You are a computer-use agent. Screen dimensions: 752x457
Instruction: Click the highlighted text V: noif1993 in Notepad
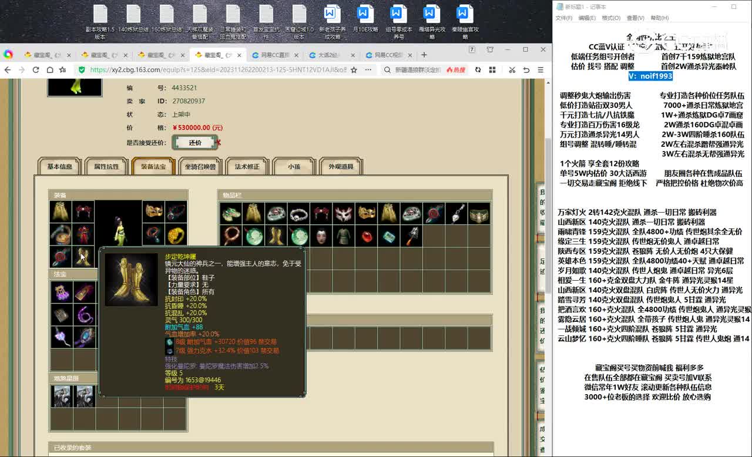tap(650, 76)
